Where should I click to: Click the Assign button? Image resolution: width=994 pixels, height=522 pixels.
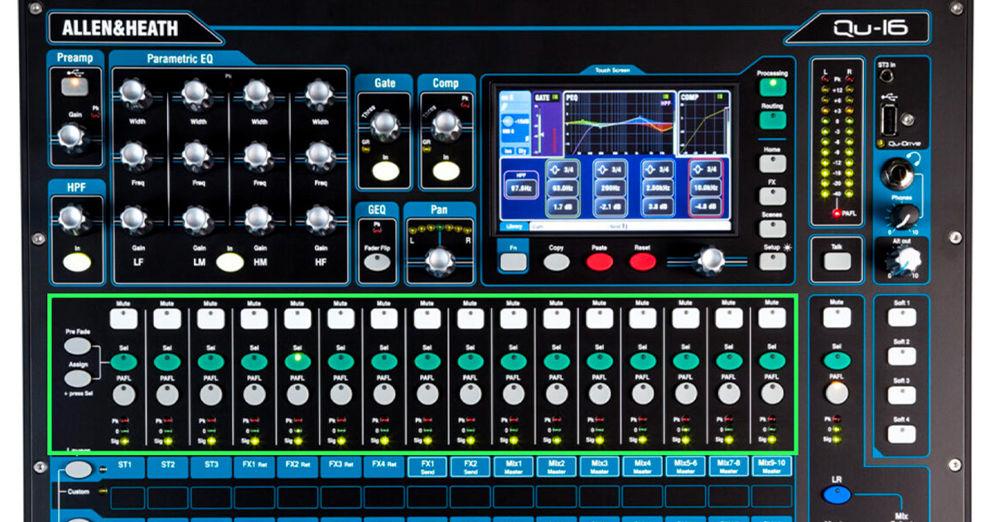[x=77, y=378]
